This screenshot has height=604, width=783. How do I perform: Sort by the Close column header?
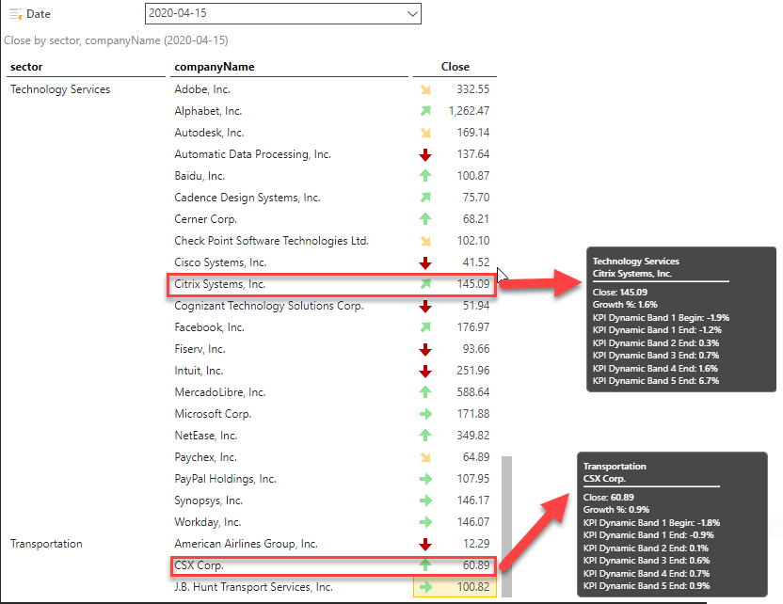(455, 67)
